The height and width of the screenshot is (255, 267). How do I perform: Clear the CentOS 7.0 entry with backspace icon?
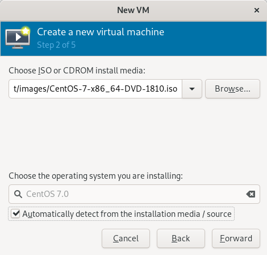(x=251, y=194)
